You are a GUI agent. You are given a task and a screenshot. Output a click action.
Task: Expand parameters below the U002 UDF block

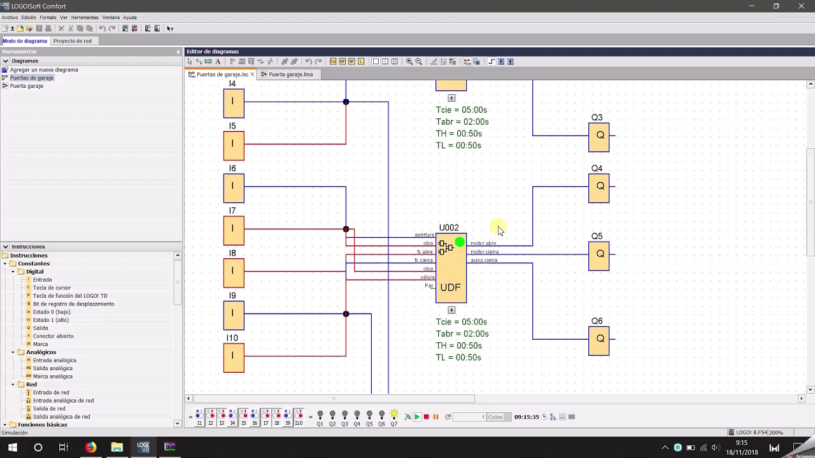click(451, 310)
